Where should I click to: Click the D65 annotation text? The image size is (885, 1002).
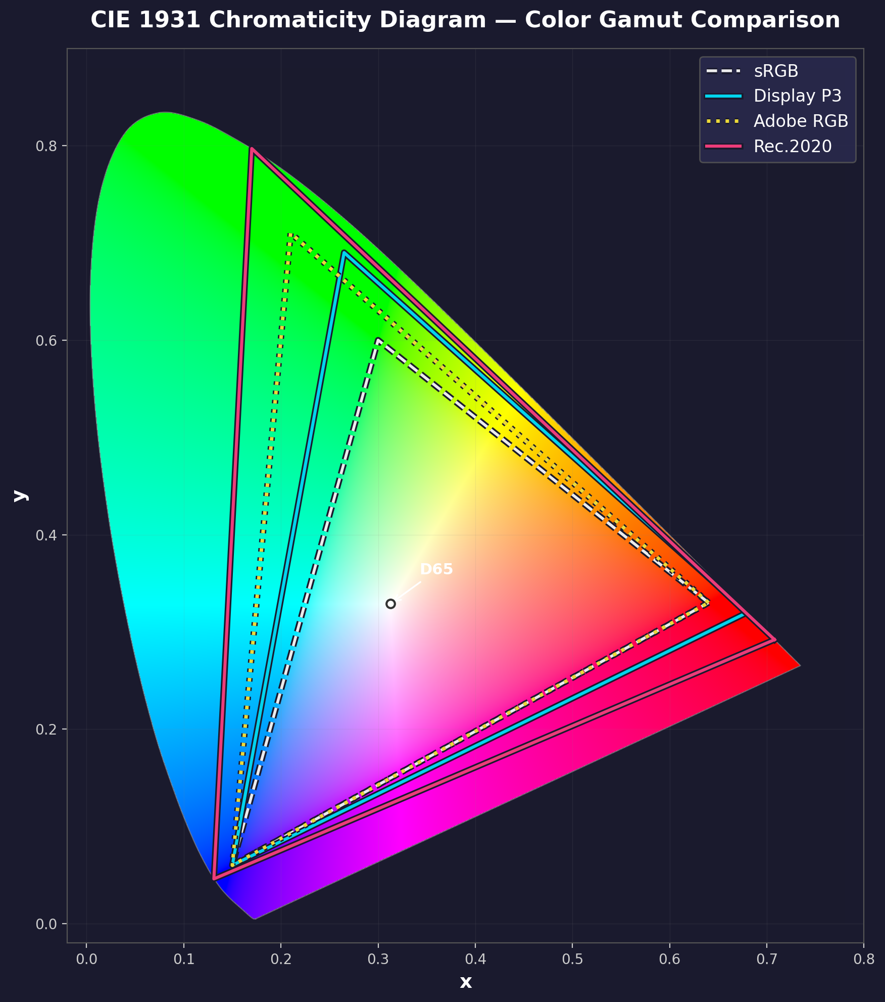436,569
